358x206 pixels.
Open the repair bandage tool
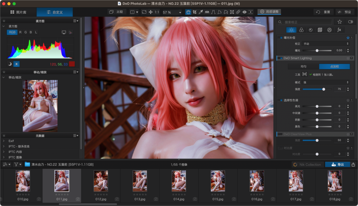[238, 12]
